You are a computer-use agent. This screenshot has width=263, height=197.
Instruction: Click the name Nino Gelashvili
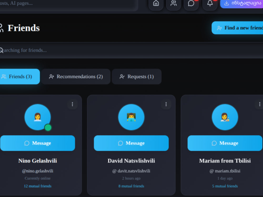[x=38, y=161]
